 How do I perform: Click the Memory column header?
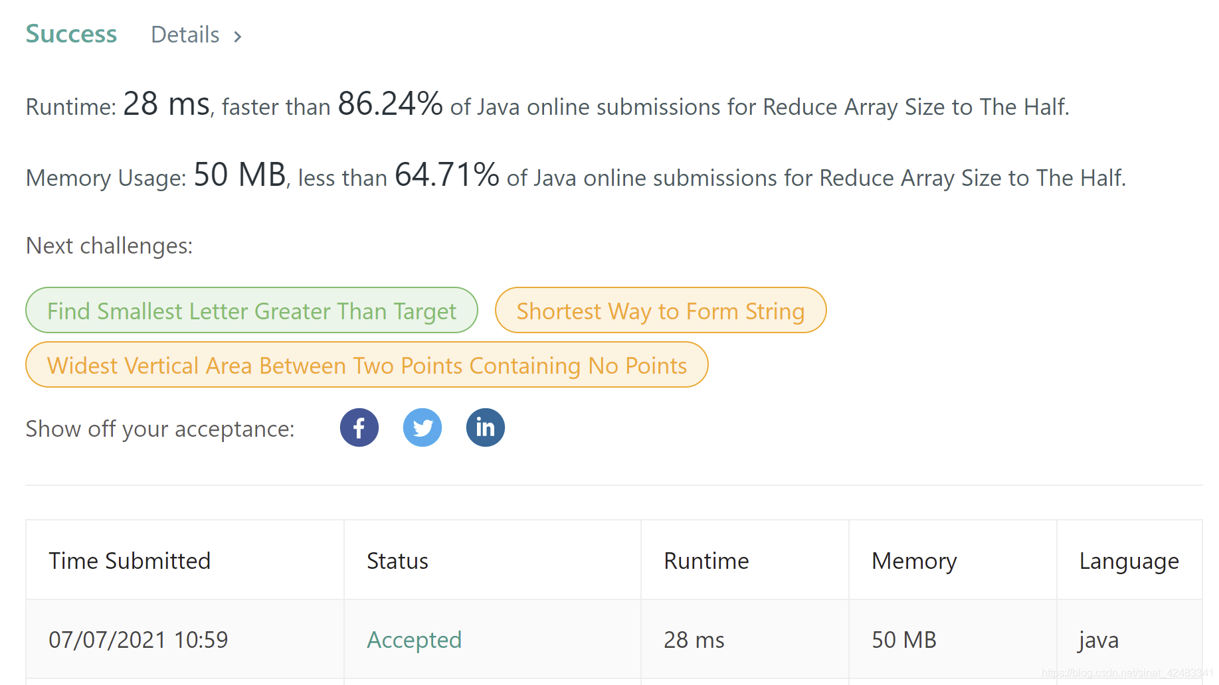tap(914, 561)
